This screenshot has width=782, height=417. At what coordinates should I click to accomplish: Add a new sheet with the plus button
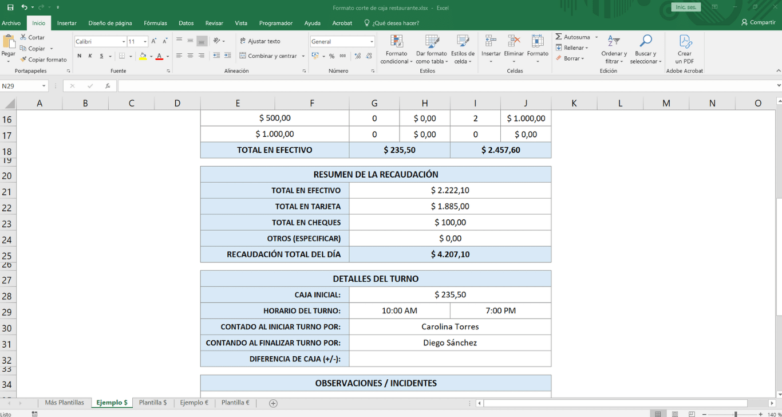273,403
